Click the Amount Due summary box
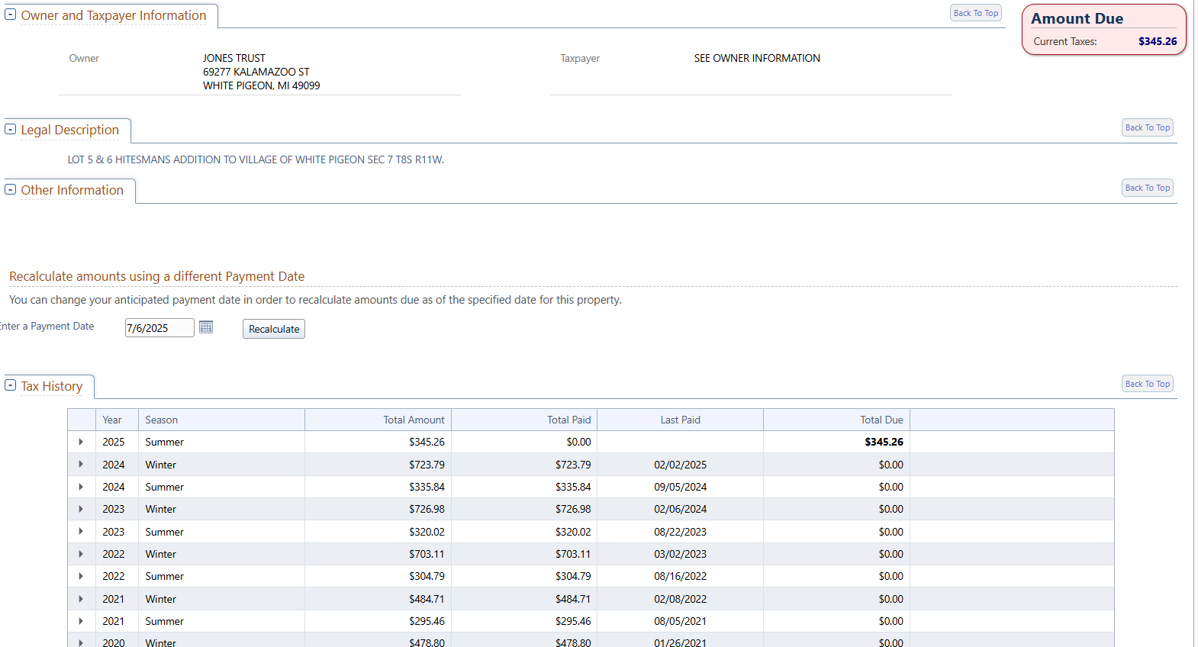The width and height of the screenshot is (1198, 647). (x=1103, y=30)
